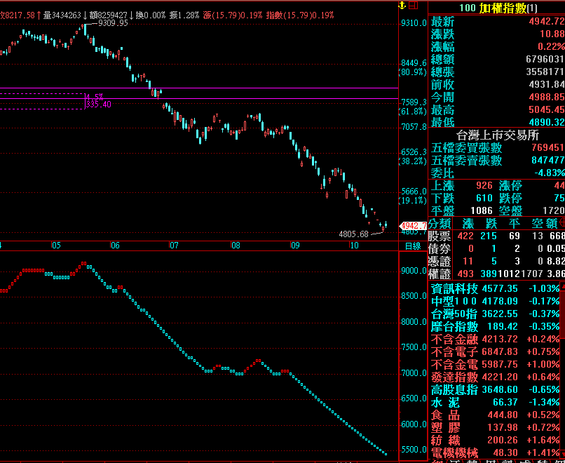Click the 05 month label on time axis
The height and width of the screenshot is (463, 565).
tap(56, 246)
